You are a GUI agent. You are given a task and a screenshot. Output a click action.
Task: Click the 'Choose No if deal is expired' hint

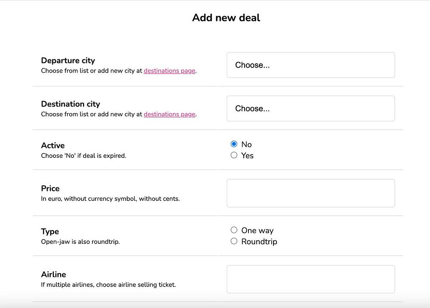click(83, 156)
